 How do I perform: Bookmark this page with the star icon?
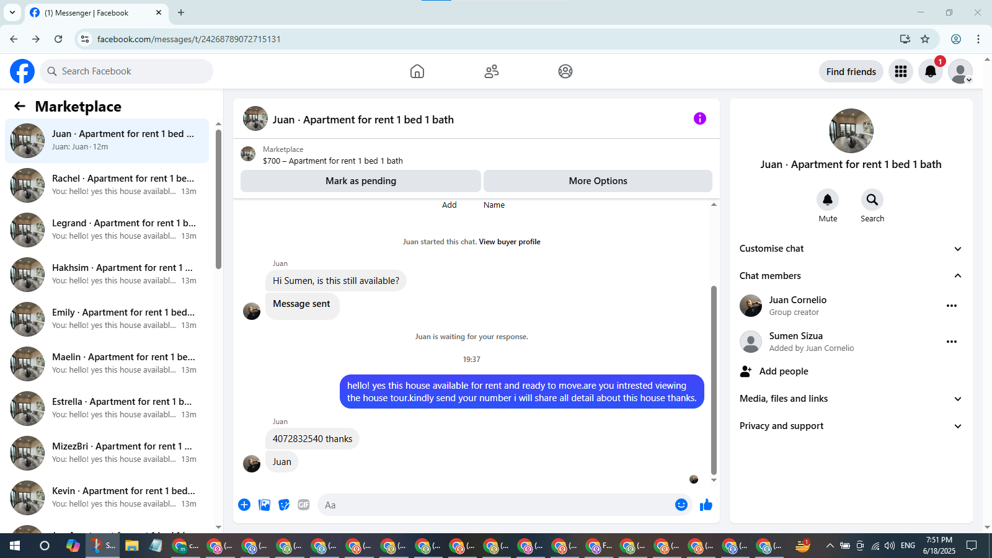[925, 39]
